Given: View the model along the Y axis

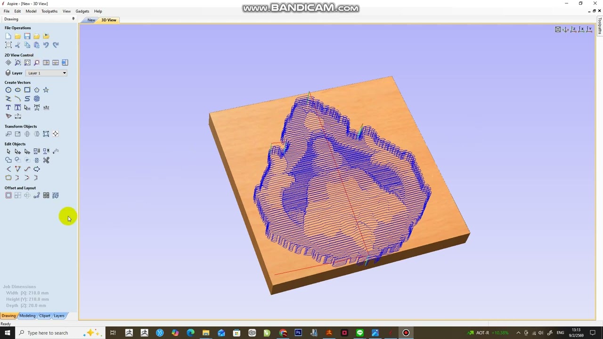Looking at the screenshot, I should pyautogui.click(x=589, y=30).
